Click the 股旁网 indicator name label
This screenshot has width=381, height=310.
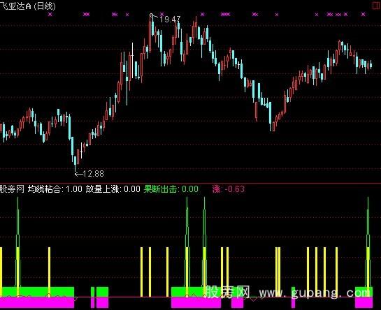click(12, 189)
